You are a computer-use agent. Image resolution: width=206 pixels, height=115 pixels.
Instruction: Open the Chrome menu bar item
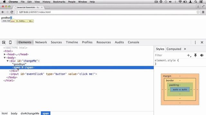coord(13,2)
